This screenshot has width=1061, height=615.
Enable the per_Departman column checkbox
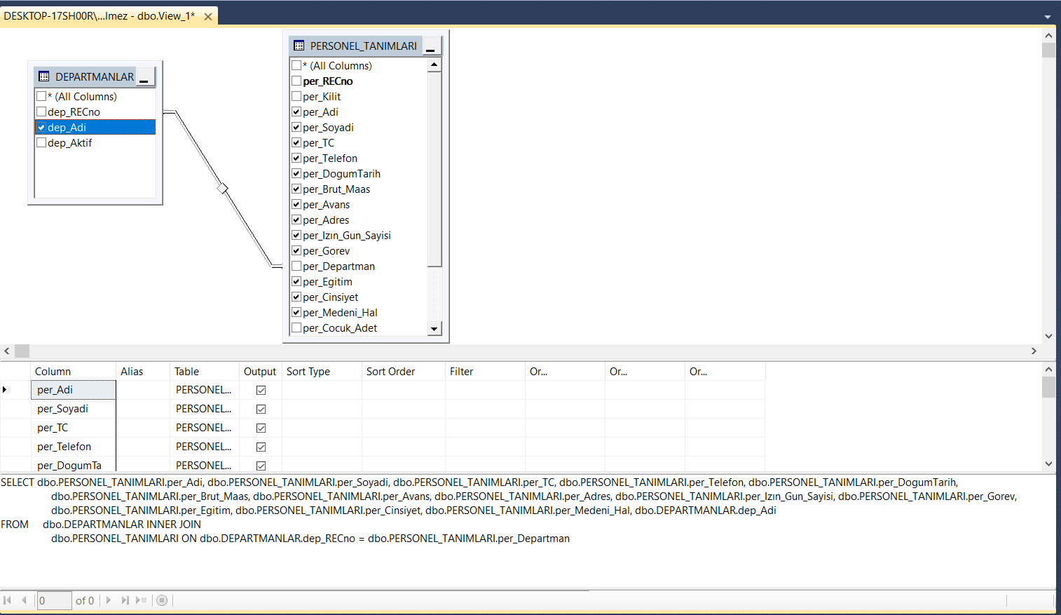(296, 266)
